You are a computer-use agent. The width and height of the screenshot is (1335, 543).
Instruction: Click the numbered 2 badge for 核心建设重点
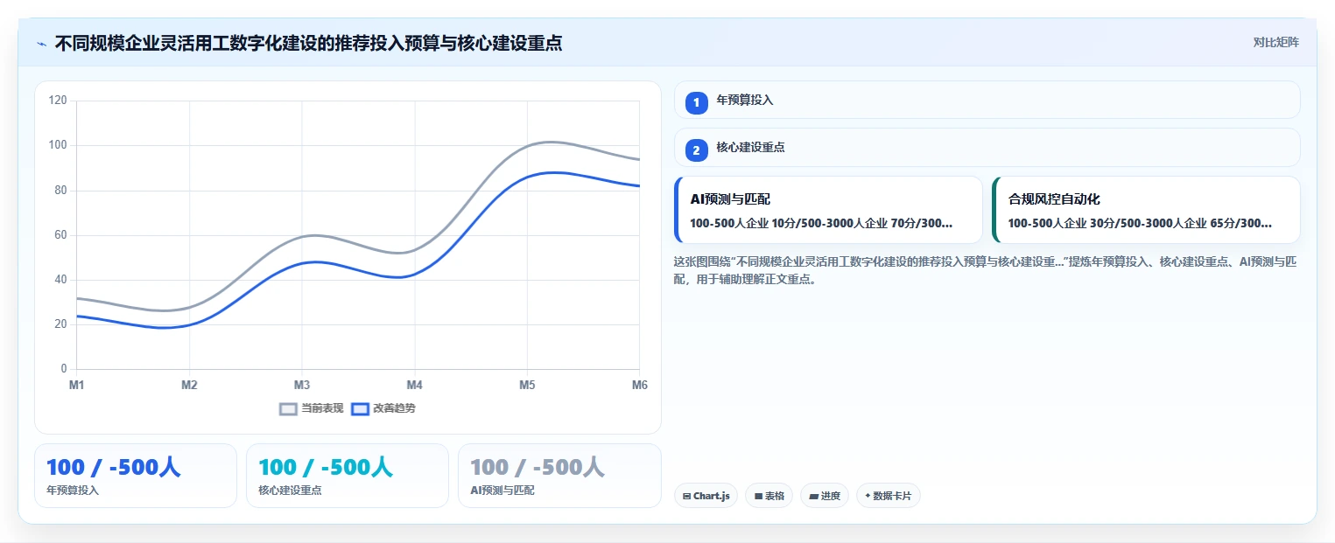click(697, 150)
